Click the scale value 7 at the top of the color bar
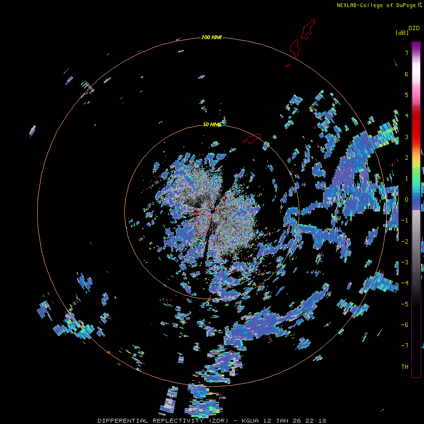The width and height of the screenshot is (424, 424). pos(407,53)
